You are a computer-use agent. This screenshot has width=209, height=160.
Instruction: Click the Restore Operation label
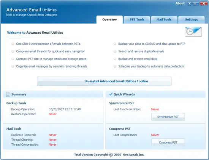(24, 114)
